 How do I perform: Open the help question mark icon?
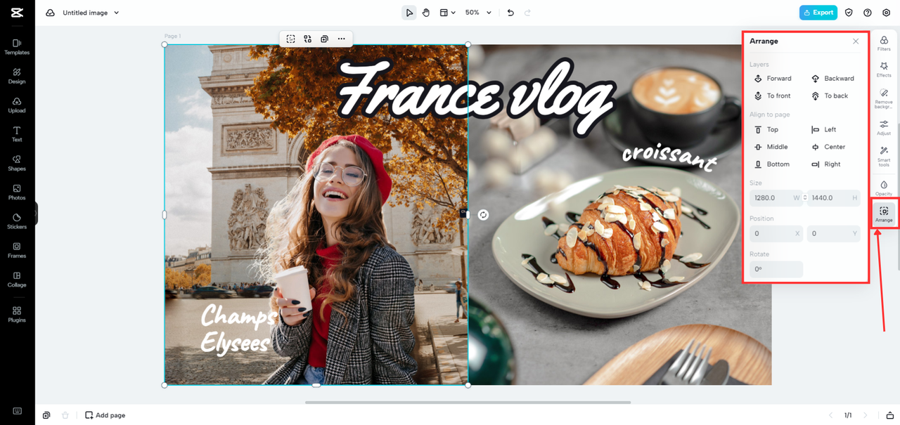pos(868,13)
